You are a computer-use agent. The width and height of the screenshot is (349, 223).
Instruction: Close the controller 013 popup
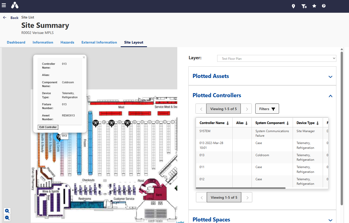[84, 57]
